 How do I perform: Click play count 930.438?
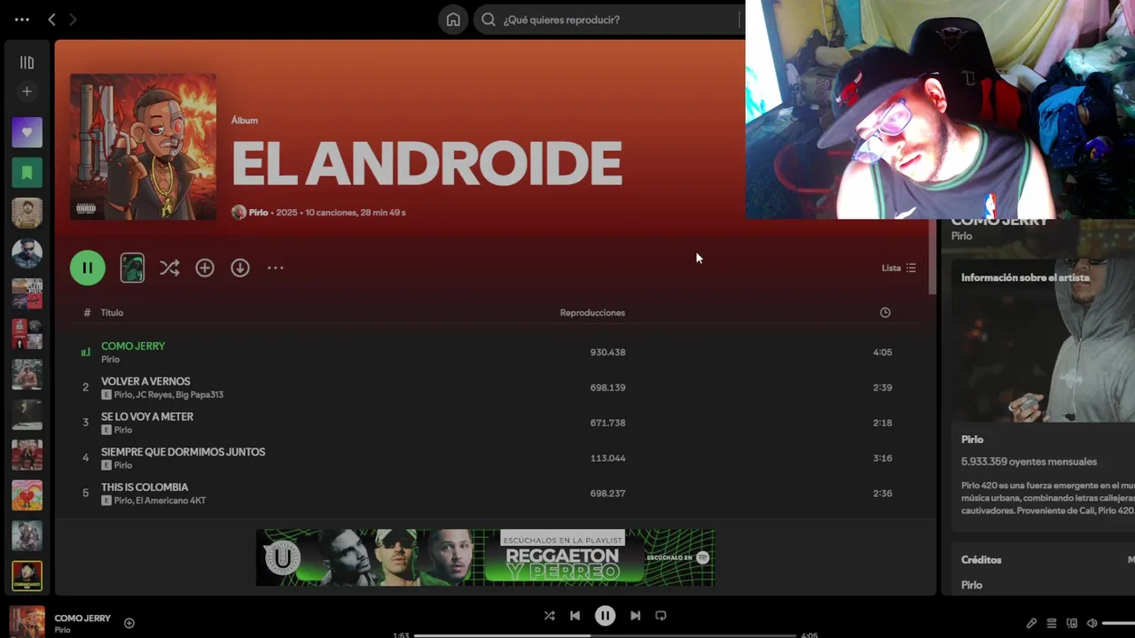(x=608, y=352)
